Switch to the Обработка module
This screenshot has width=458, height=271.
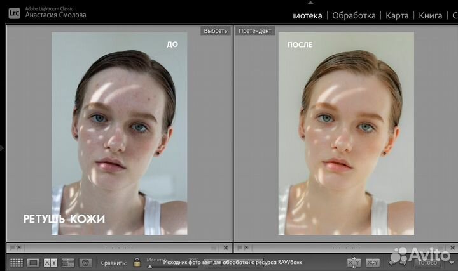[x=354, y=15]
